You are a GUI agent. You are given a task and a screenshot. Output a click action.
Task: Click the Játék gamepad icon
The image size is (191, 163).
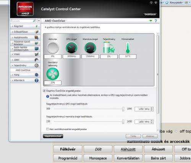coord(37,60)
